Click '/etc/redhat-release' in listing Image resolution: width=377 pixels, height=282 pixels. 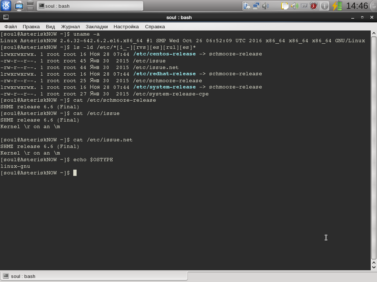(165, 74)
